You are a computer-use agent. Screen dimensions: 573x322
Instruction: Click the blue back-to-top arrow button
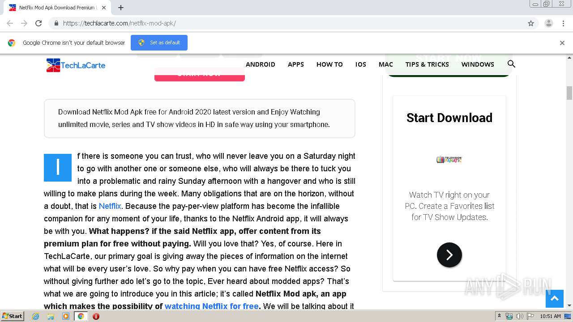(554, 299)
